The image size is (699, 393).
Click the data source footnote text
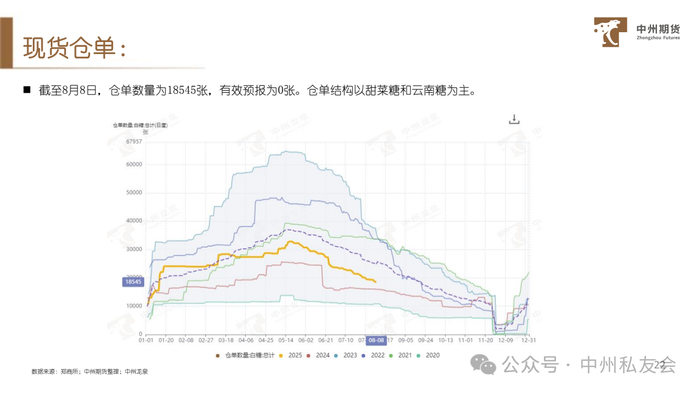coord(90,372)
